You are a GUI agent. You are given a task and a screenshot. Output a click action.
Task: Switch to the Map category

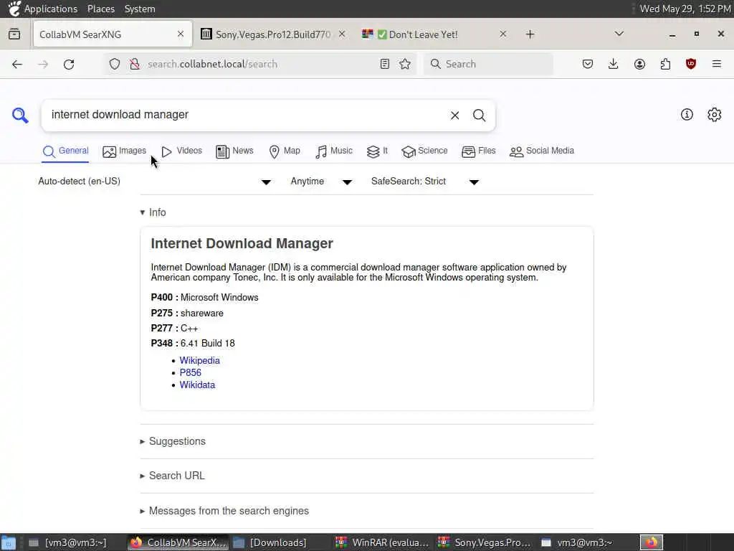click(x=285, y=151)
